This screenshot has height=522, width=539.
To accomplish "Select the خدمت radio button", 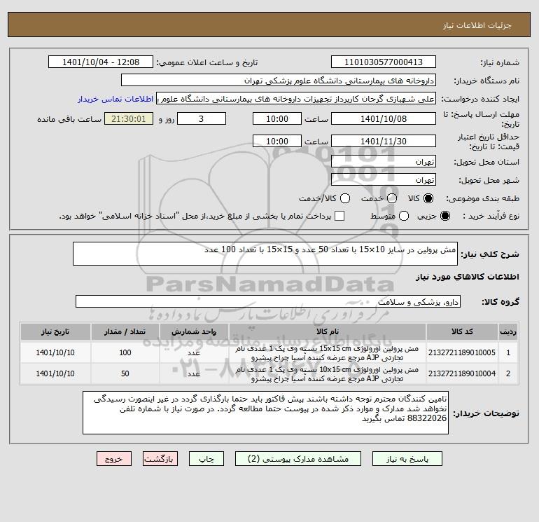I will tap(392, 198).
